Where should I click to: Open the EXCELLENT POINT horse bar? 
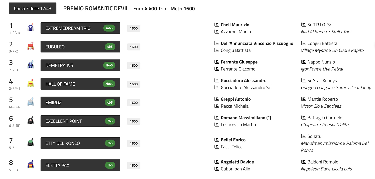pyautogui.click(x=80, y=121)
